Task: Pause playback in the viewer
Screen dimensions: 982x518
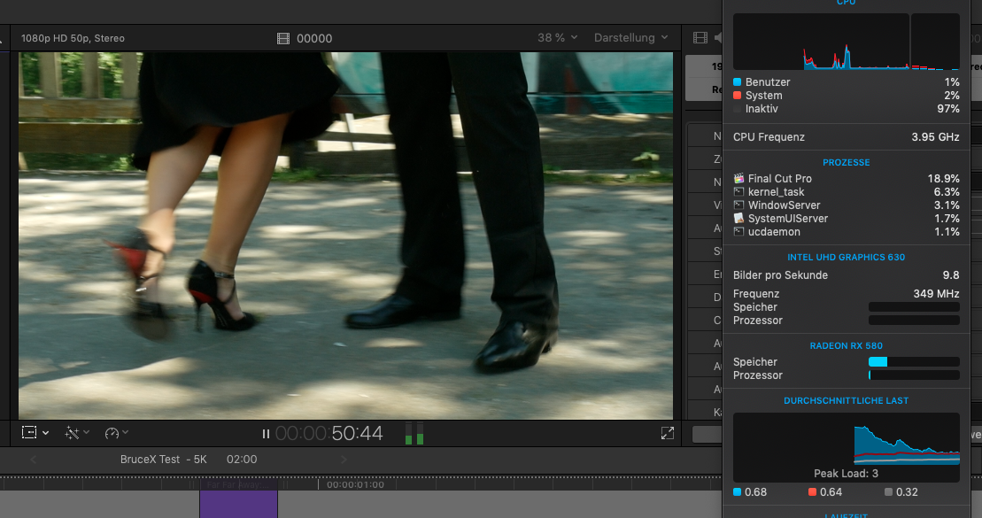Action: pos(266,434)
